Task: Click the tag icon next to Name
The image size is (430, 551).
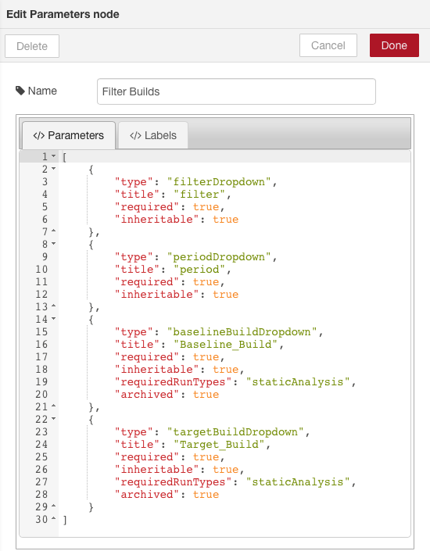Action: 20,91
